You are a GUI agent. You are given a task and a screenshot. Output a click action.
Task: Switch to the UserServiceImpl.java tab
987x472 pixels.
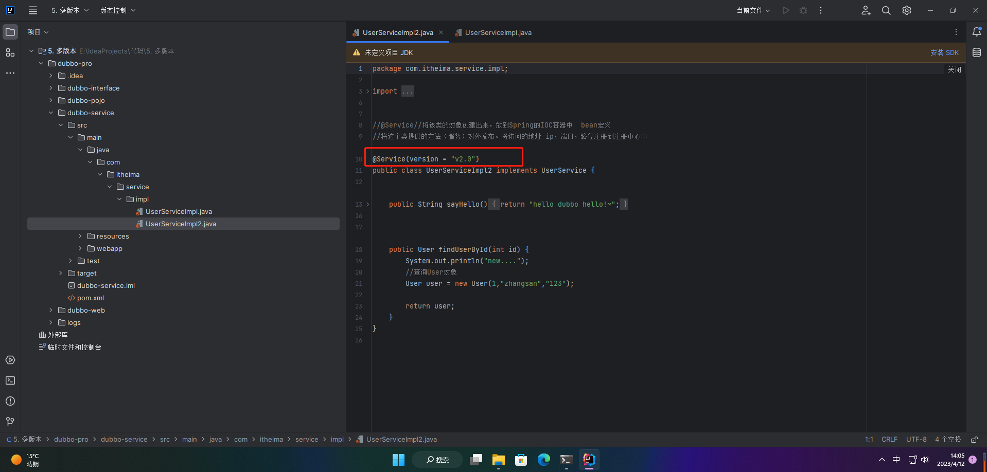click(498, 32)
